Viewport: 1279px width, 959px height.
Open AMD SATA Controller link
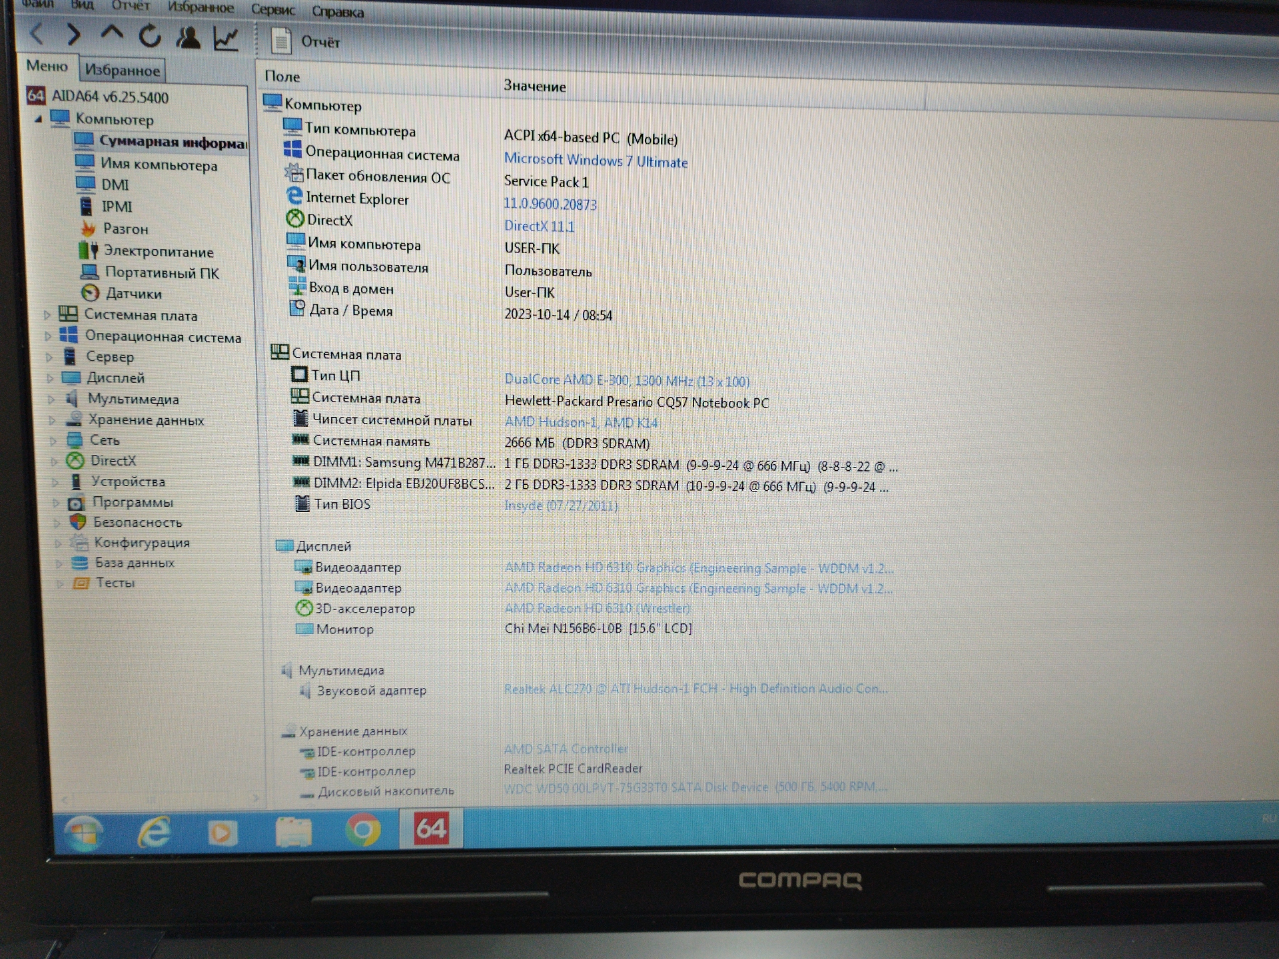[x=566, y=749]
